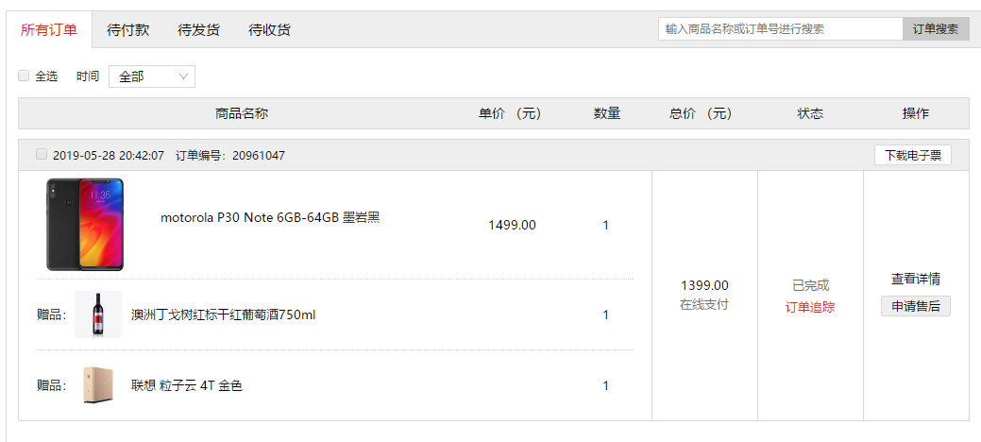The width and height of the screenshot is (981, 442).
Task: Open motorola P30 Note 6GB-64GB product title
Action: pyautogui.click(x=270, y=218)
